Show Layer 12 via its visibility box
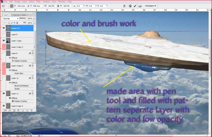The image size is (212, 137). 4,78
